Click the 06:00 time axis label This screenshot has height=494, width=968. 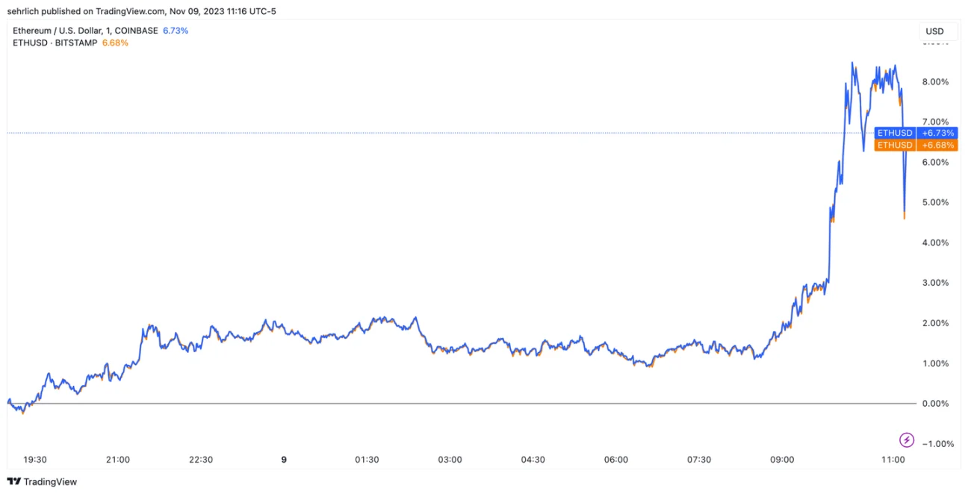click(x=616, y=460)
